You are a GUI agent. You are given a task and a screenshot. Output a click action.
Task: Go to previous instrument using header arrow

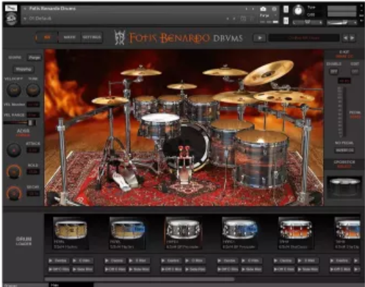click(246, 9)
